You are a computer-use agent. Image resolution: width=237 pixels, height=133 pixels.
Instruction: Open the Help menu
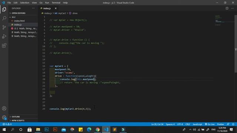[x=65, y=3]
